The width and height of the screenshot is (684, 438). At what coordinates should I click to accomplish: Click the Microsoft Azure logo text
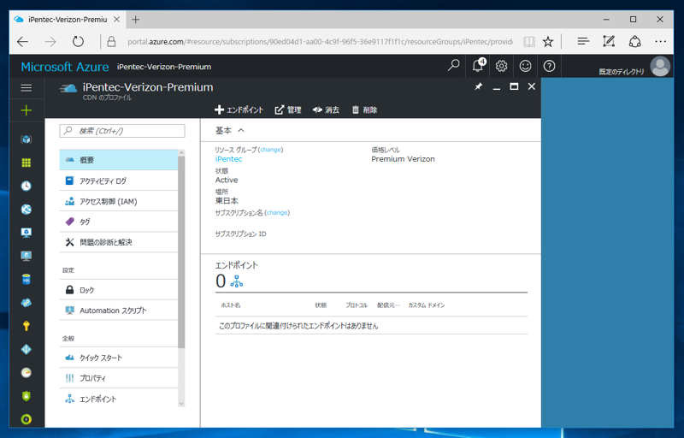click(x=65, y=67)
